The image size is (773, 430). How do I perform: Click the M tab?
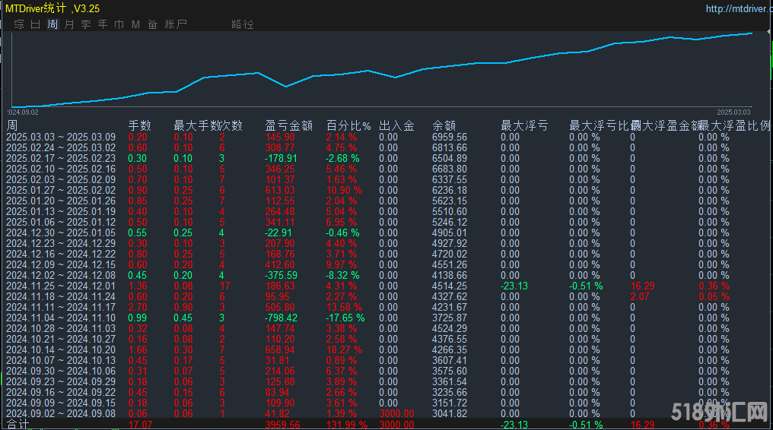tap(135, 24)
